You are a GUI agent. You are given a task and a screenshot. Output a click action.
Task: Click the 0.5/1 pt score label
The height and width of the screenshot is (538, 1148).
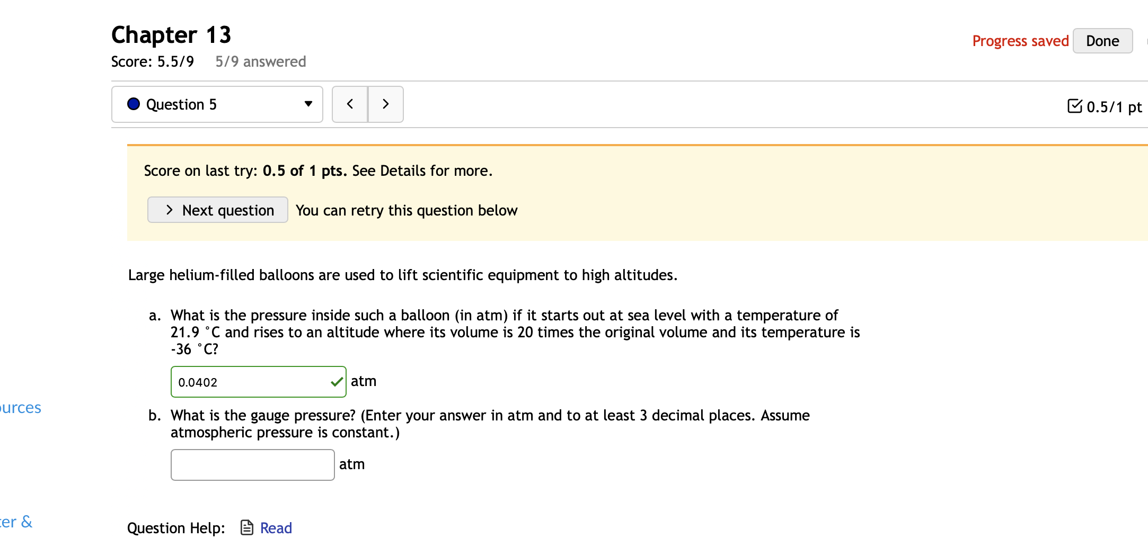click(1114, 107)
